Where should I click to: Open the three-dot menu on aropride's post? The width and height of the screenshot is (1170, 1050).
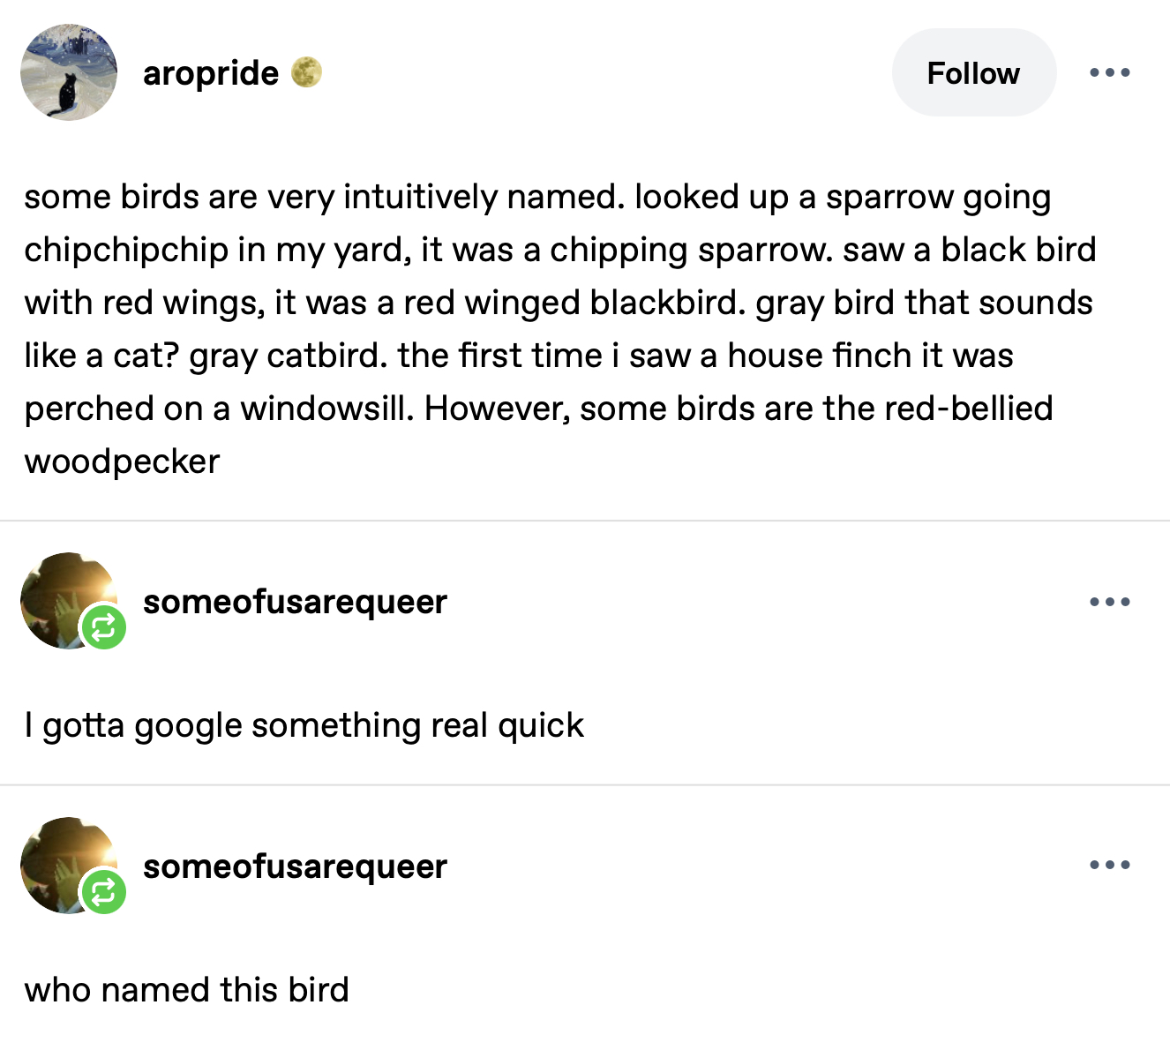point(1109,72)
